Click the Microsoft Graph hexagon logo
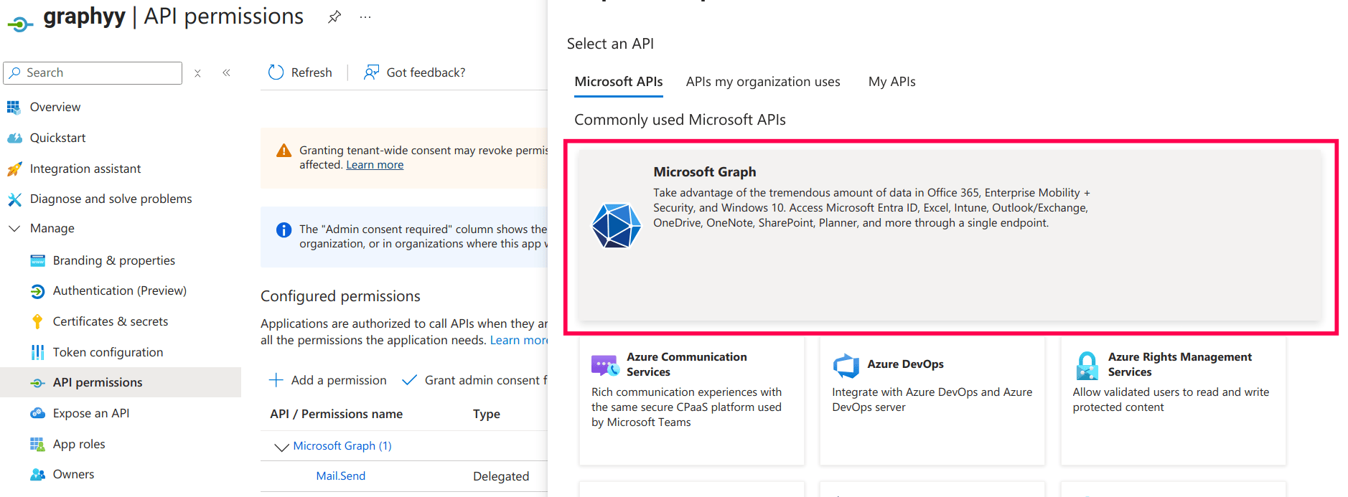The image size is (1348, 497). tap(616, 225)
